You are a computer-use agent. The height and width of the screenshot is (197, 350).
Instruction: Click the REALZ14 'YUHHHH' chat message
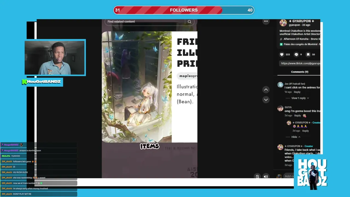(x=39, y=156)
